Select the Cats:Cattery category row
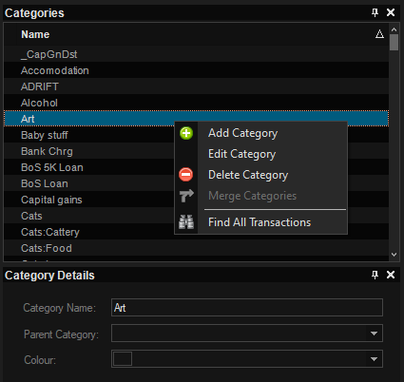This screenshot has width=404, height=382. point(196,232)
